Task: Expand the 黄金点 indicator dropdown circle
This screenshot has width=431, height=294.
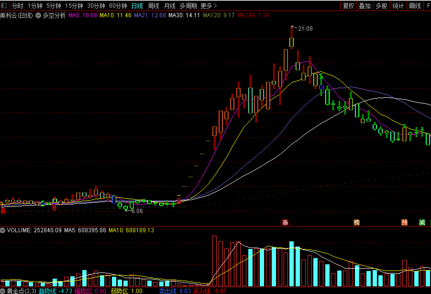Action: pyautogui.click(x=3, y=291)
